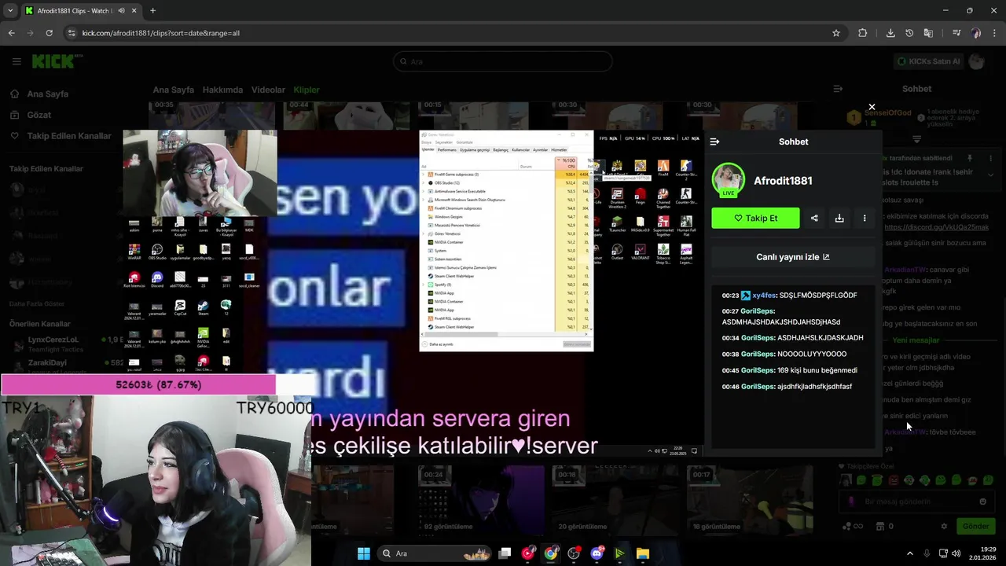
Task: Open the volume control in system tray
Action: coord(956,553)
